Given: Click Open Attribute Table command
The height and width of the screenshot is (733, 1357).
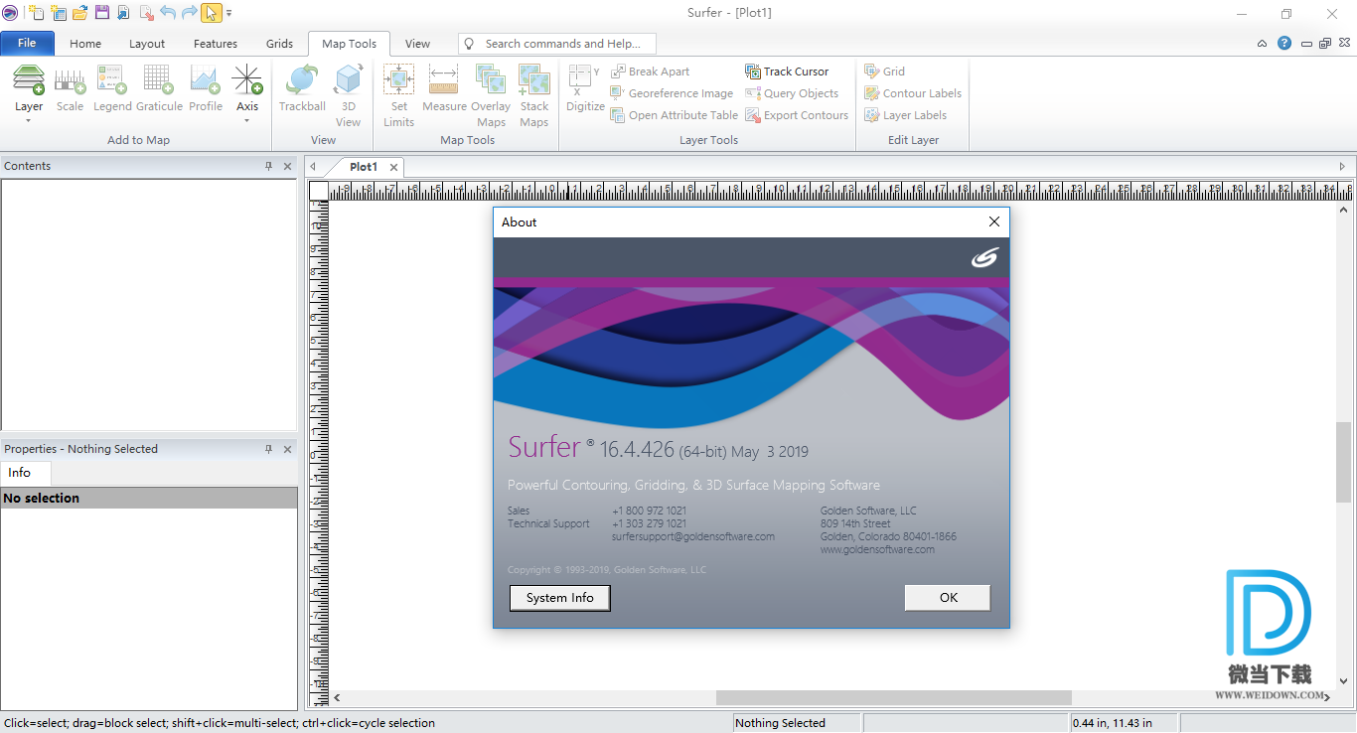Looking at the screenshot, I should pyautogui.click(x=675, y=115).
